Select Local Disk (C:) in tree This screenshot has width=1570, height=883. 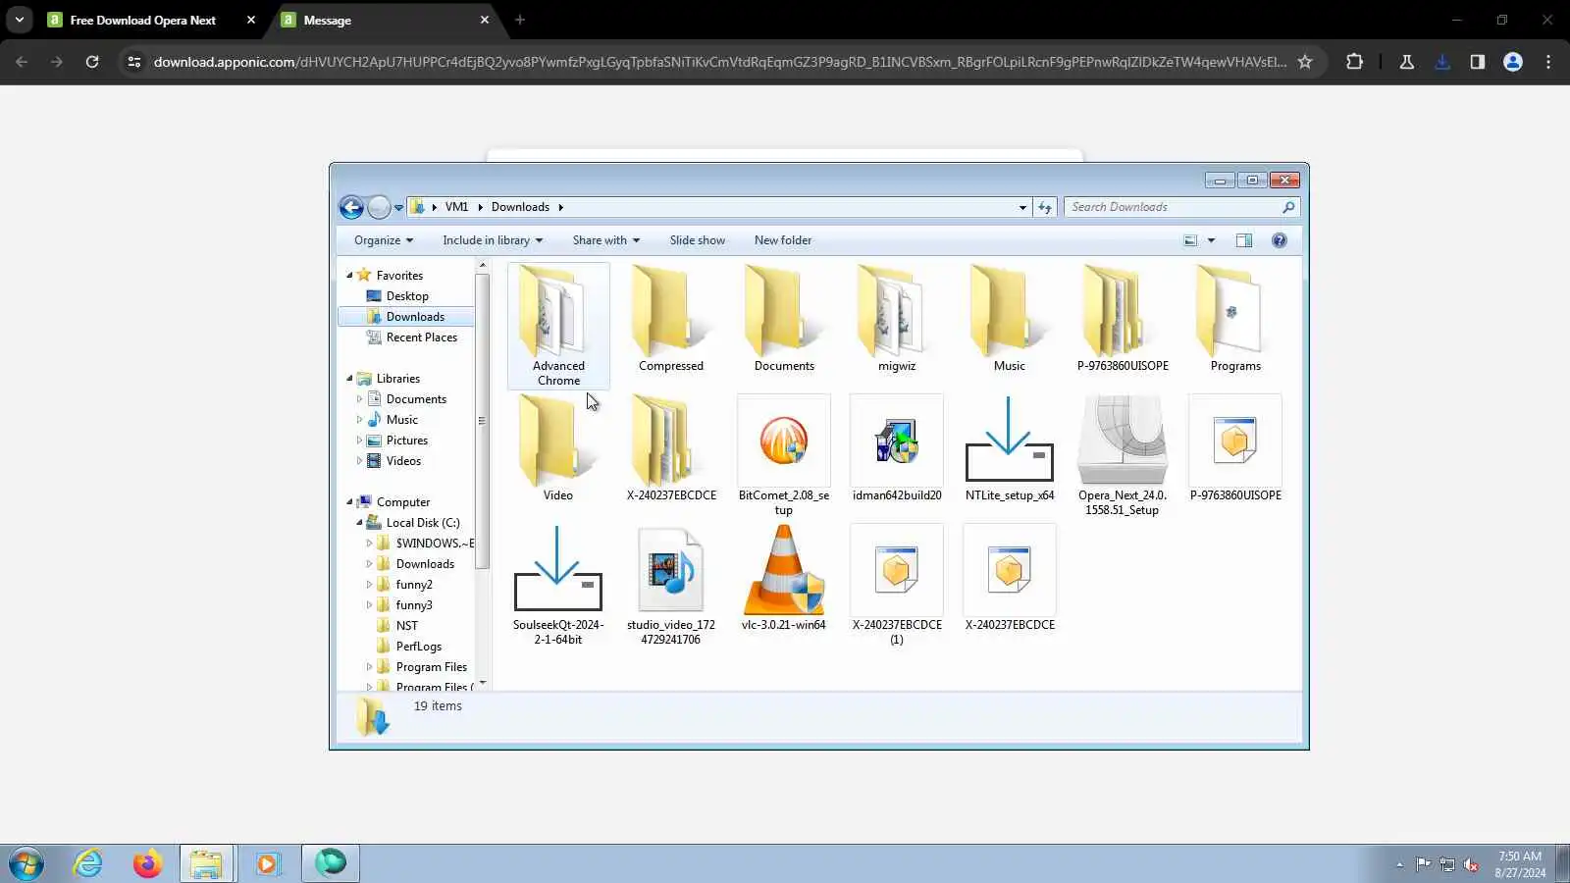423,523
